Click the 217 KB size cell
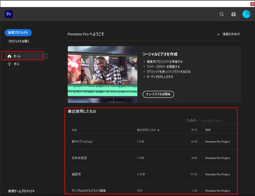The width and height of the screenshot is (255, 196). 194,142
